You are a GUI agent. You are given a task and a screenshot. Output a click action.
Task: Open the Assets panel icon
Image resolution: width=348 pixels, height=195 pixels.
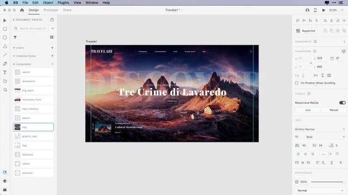(5, 172)
